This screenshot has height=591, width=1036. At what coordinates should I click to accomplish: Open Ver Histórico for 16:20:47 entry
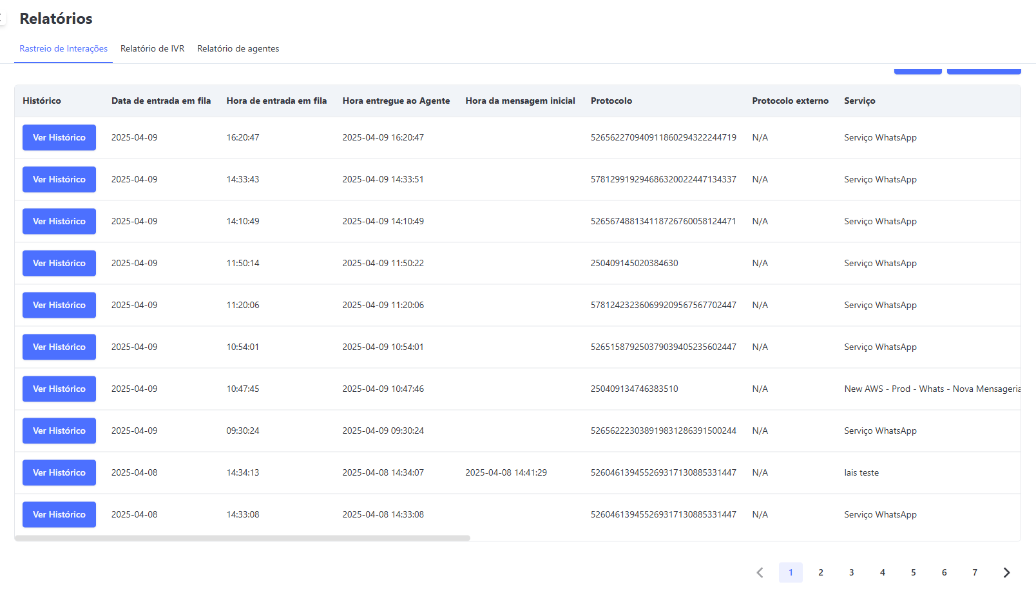click(x=59, y=137)
